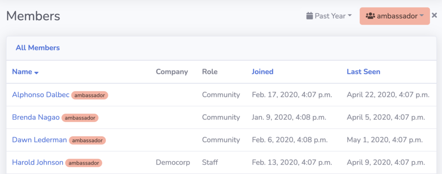Click ambassador tag next to Alphonso Dalbec
This screenshot has height=174, width=442.
(90, 95)
